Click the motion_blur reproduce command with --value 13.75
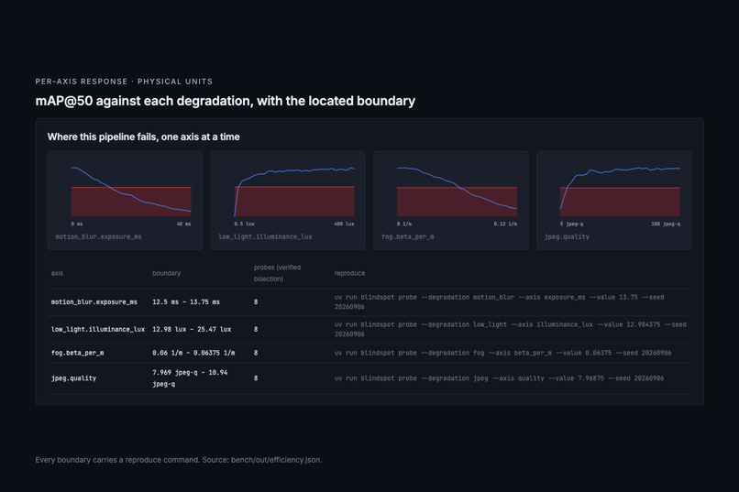 click(x=500, y=301)
